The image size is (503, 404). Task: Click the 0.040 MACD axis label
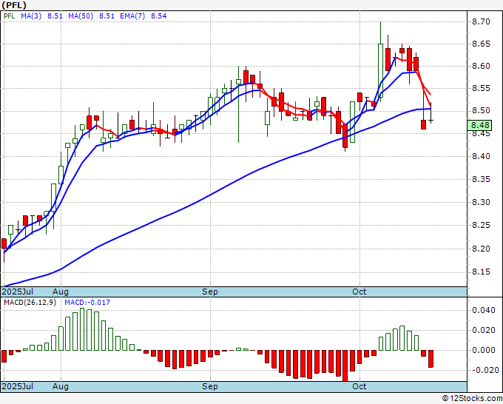pos(484,310)
